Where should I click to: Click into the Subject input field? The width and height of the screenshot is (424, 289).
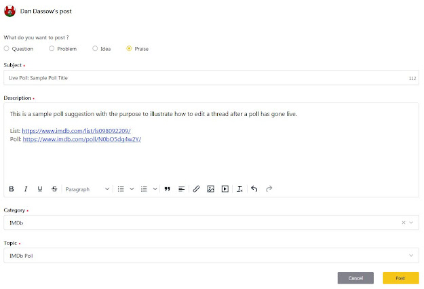[211, 78]
